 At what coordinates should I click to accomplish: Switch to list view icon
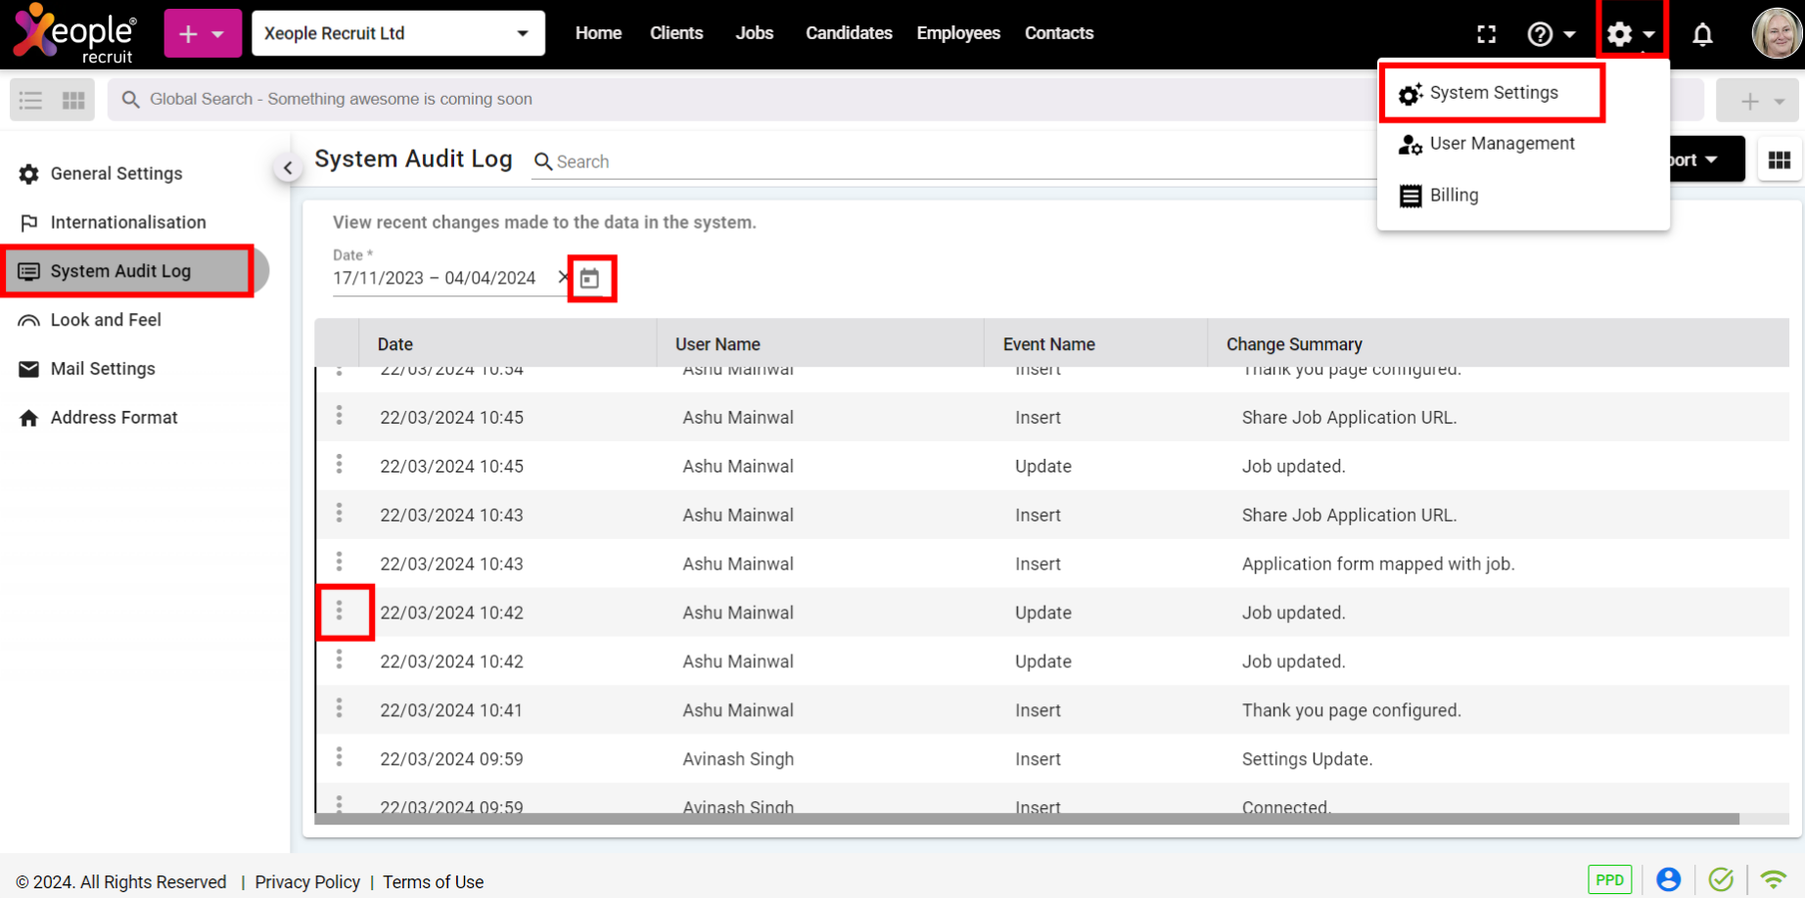(31, 100)
